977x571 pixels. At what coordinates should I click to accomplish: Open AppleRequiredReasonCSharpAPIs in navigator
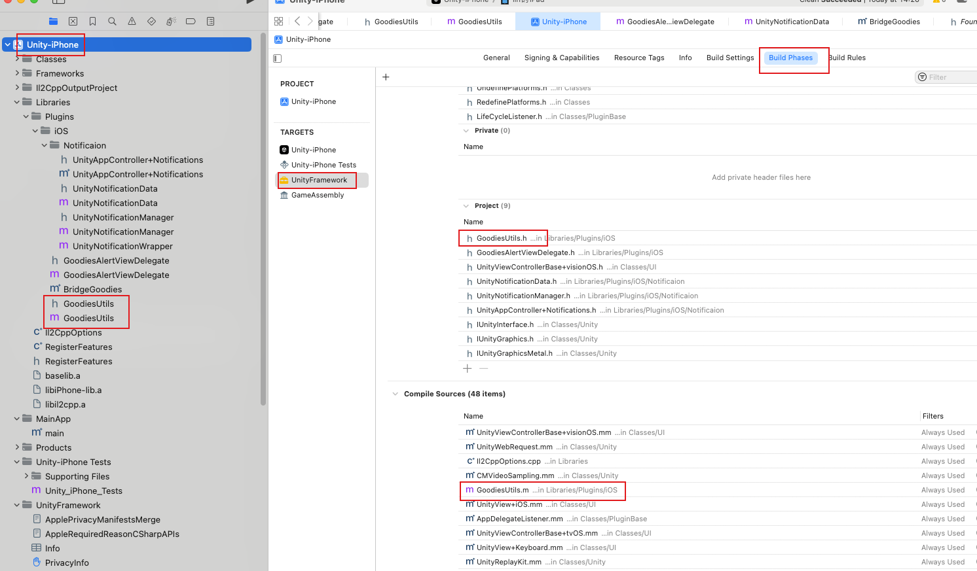click(112, 534)
